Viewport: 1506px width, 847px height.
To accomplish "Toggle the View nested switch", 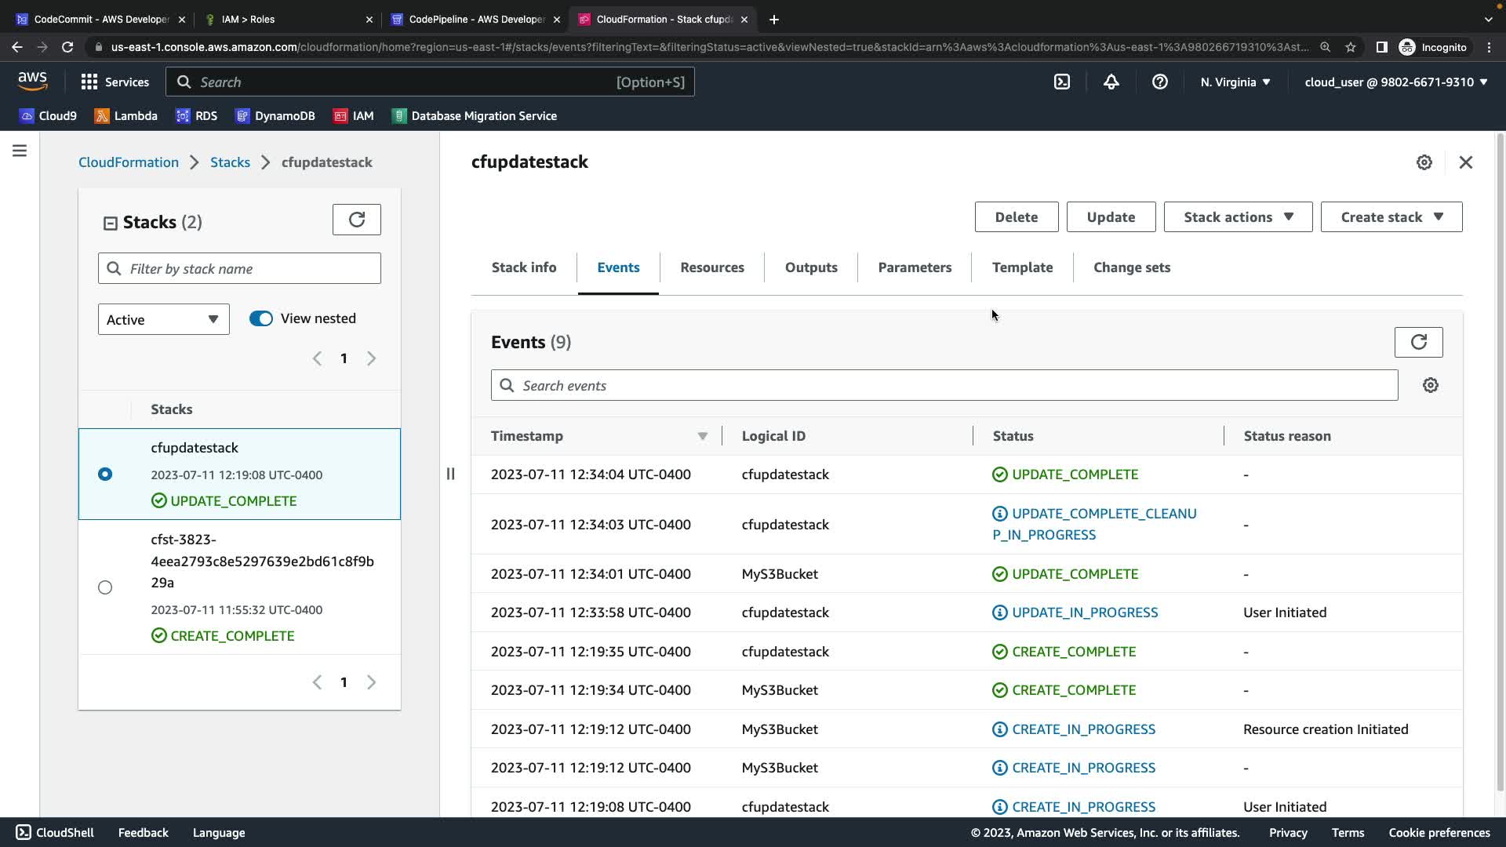I will tap(261, 318).
